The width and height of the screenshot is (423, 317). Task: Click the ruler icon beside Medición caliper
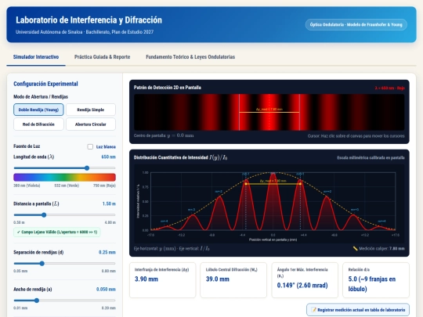[356, 249]
